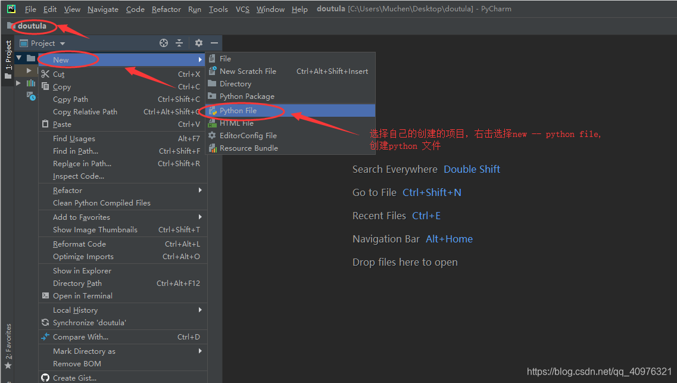Open Project panel settings gear

(199, 43)
